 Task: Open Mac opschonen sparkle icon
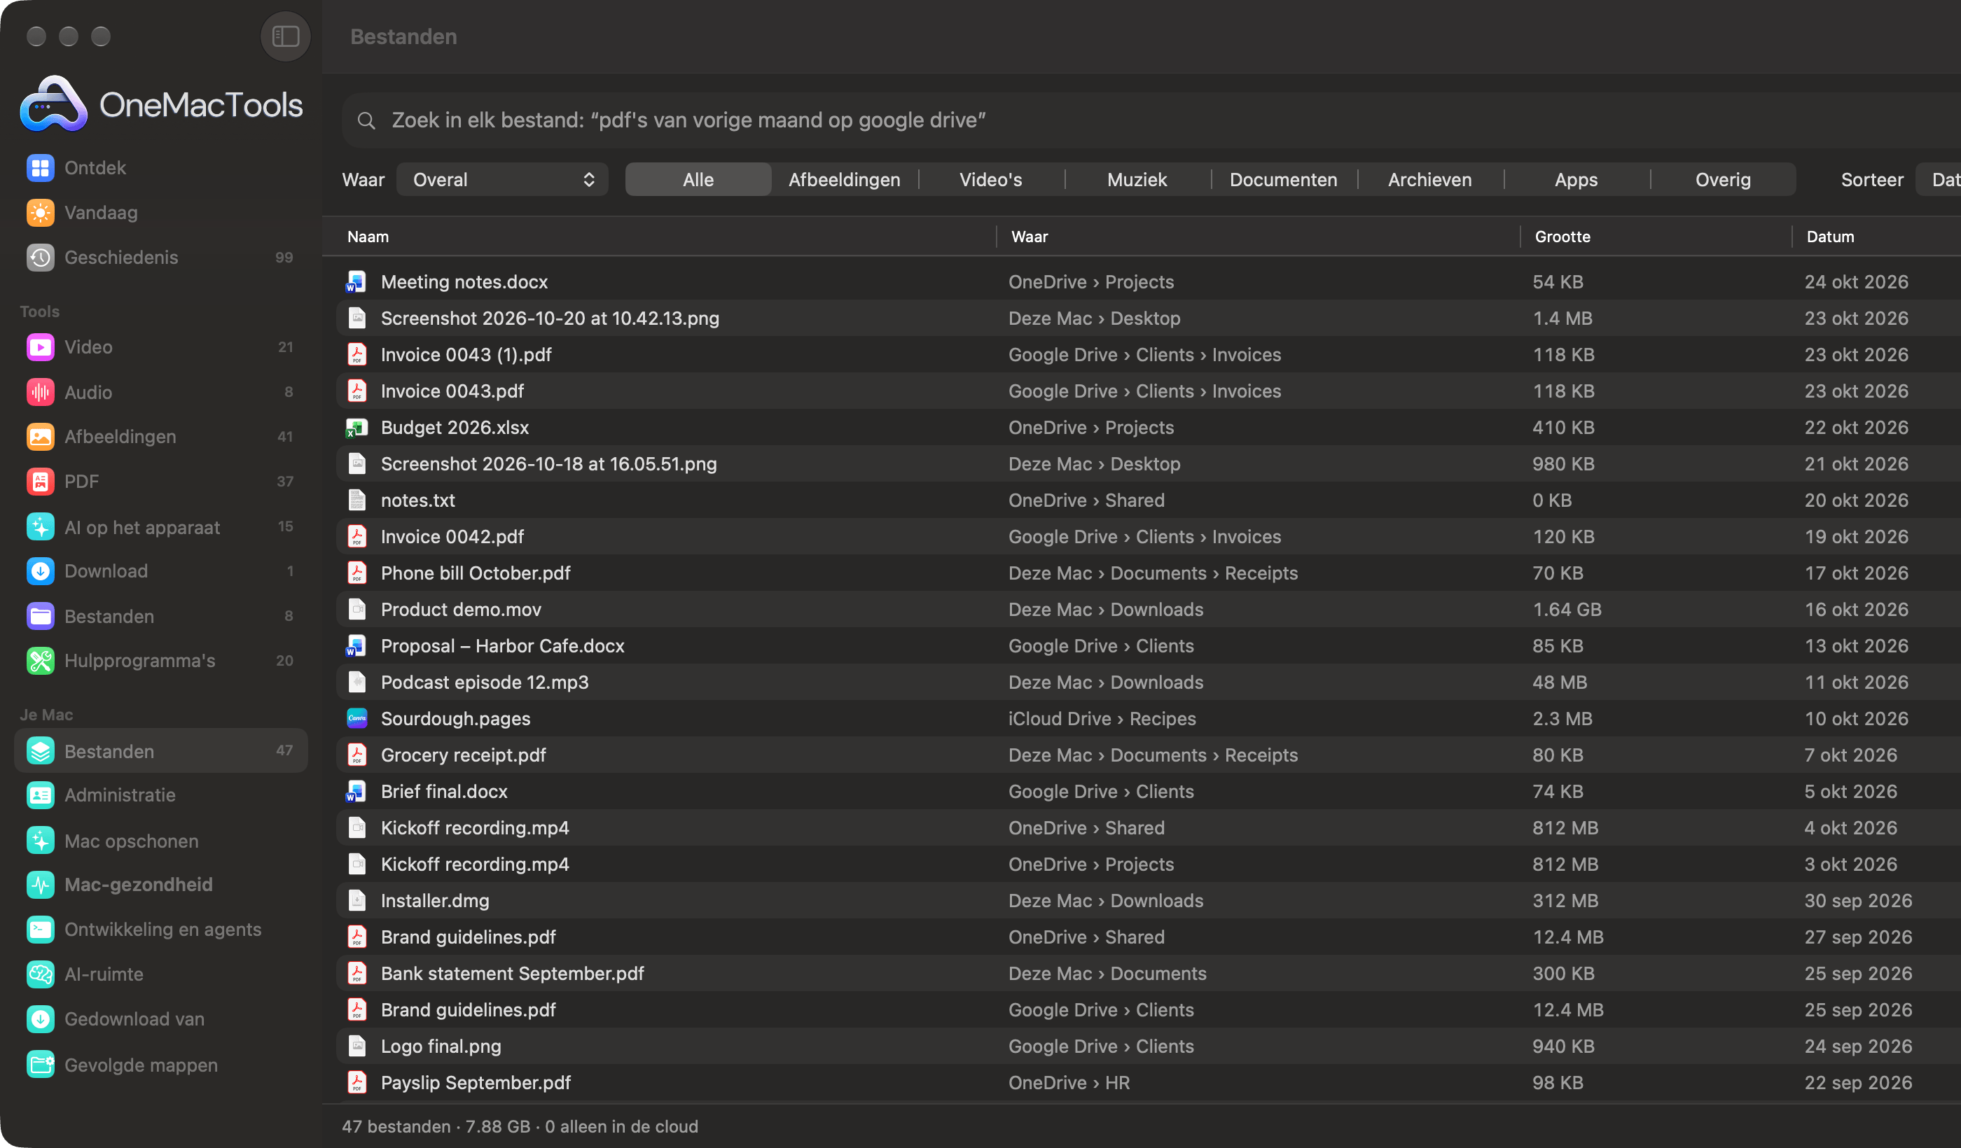point(41,840)
